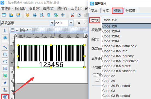Select the landscape image tool
This screenshot has width=151, height=99.
click(x=5, y=76)
